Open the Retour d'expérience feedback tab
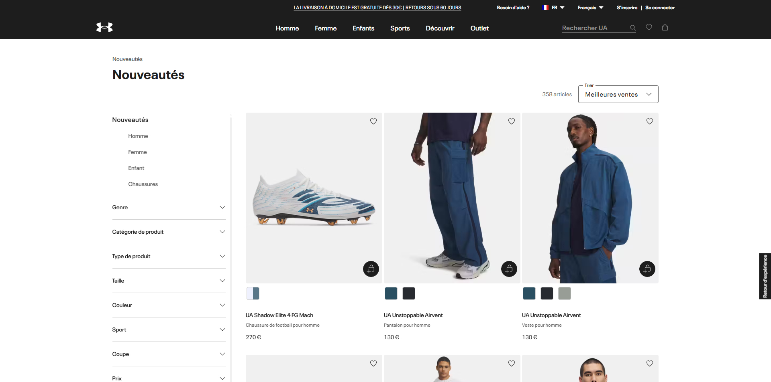This screenshot has height=382, width=771. [x=765, y=276]
